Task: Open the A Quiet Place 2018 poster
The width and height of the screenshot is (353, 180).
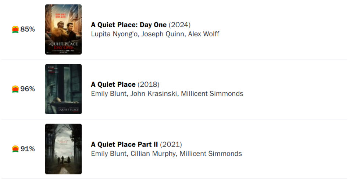Action: click(x=64, y=89)
